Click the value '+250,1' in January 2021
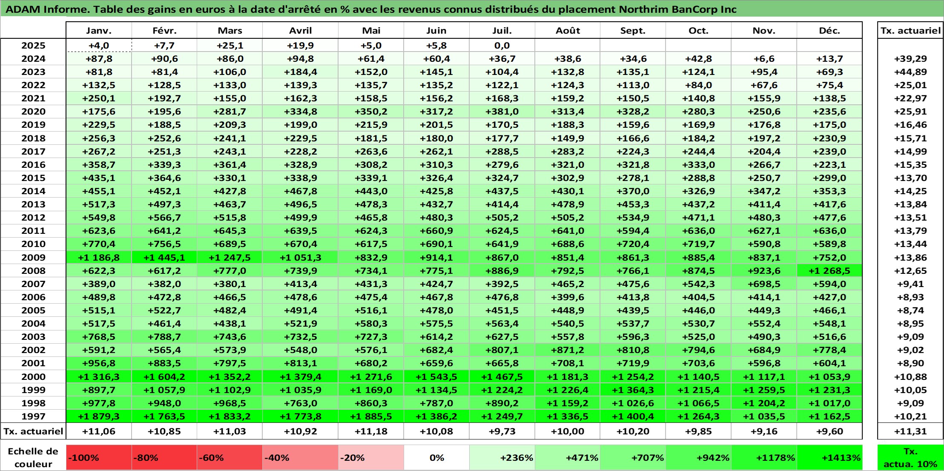The image size is (944, 471). click(99, 98)
